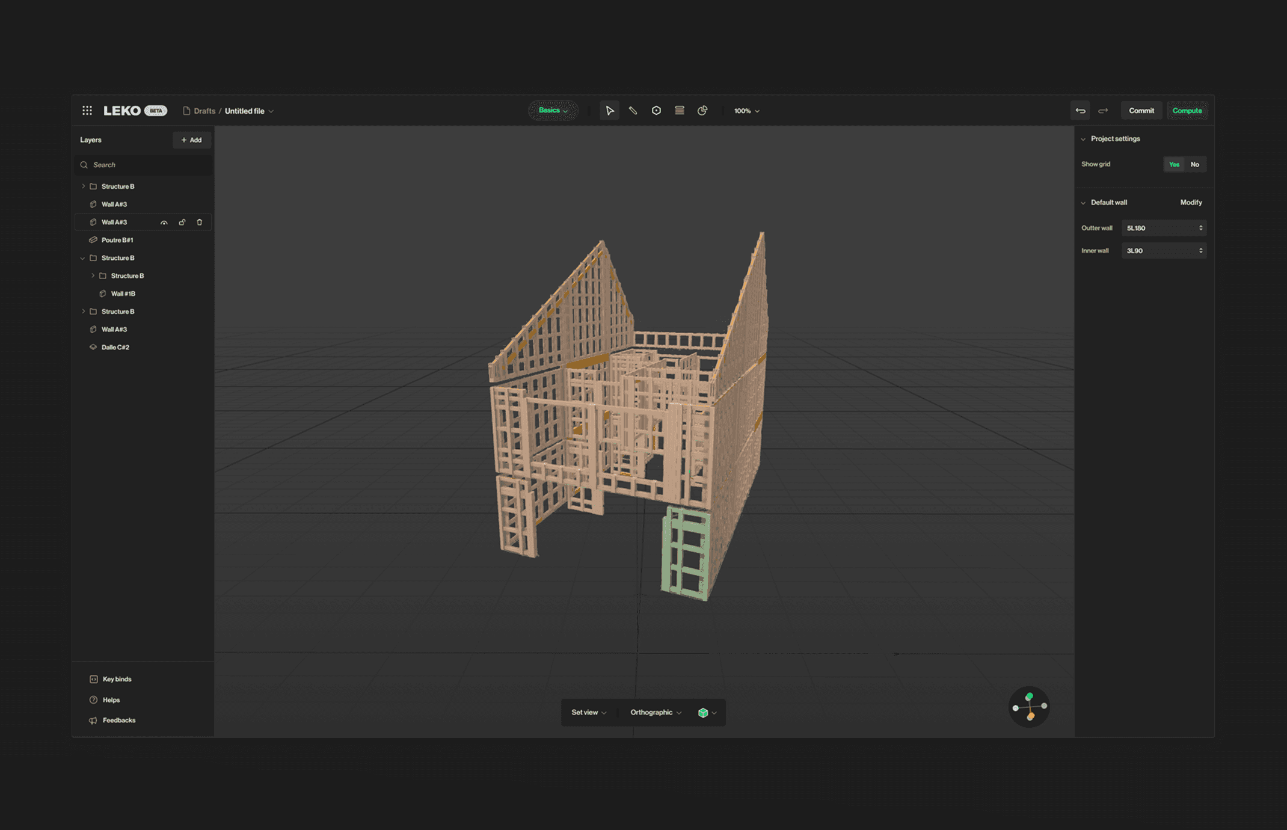Toggle visibility of the highlighted Wall A#3 layer
This screenshot has width=1287, height=830.
[x=164, y=223]
